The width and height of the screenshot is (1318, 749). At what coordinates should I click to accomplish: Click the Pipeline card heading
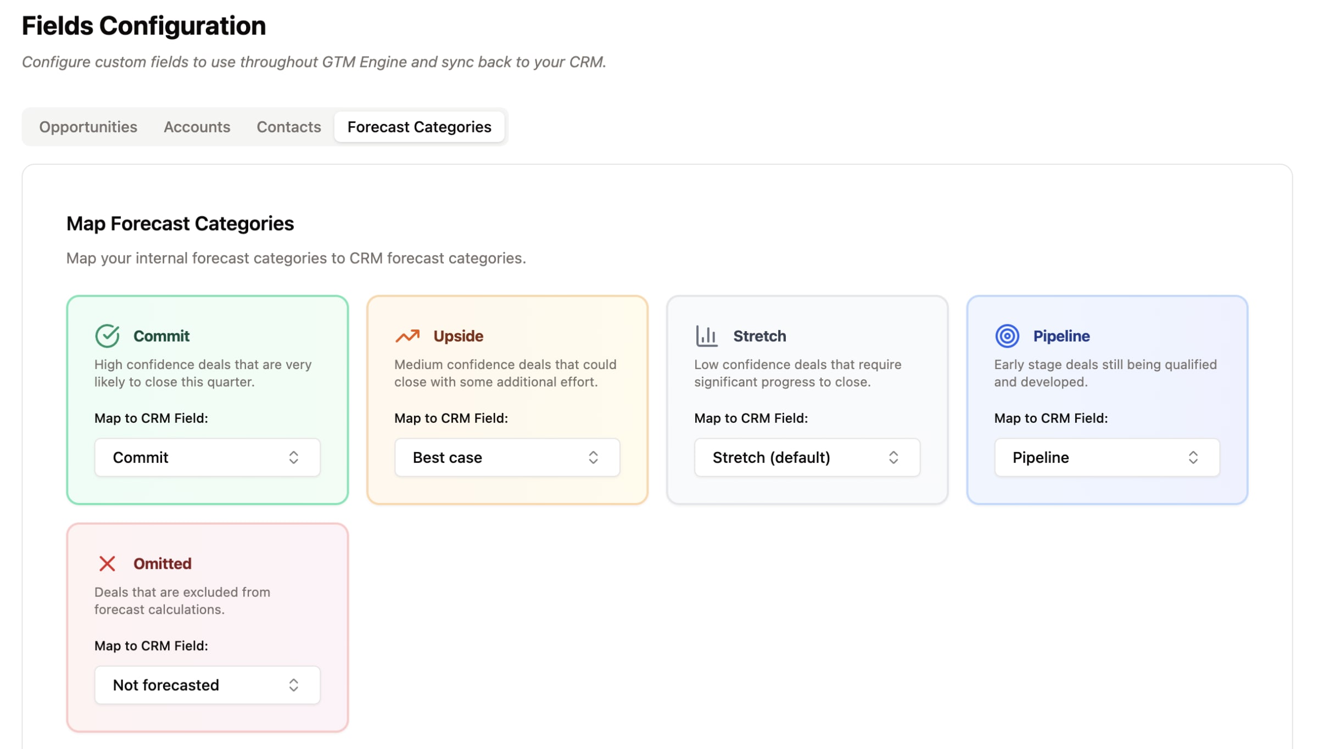[x=1061, y=336]
